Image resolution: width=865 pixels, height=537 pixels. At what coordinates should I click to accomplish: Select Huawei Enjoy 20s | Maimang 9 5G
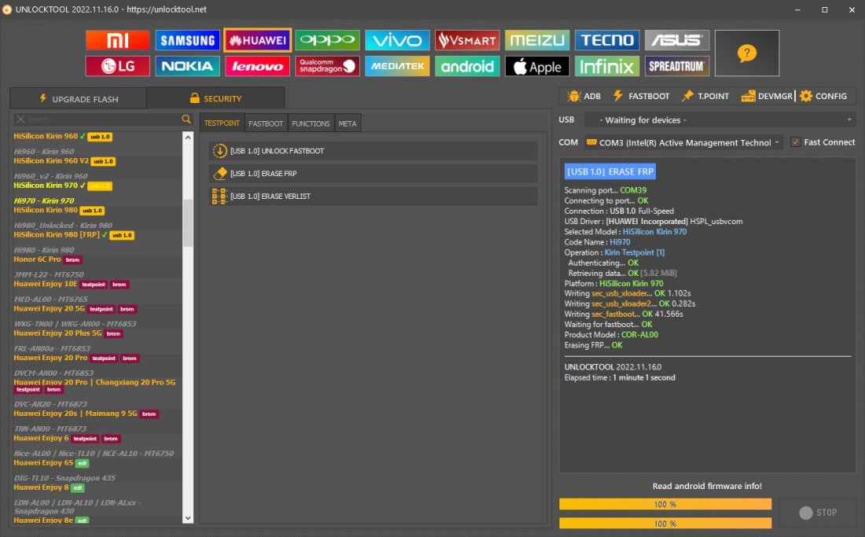point(75,414)
